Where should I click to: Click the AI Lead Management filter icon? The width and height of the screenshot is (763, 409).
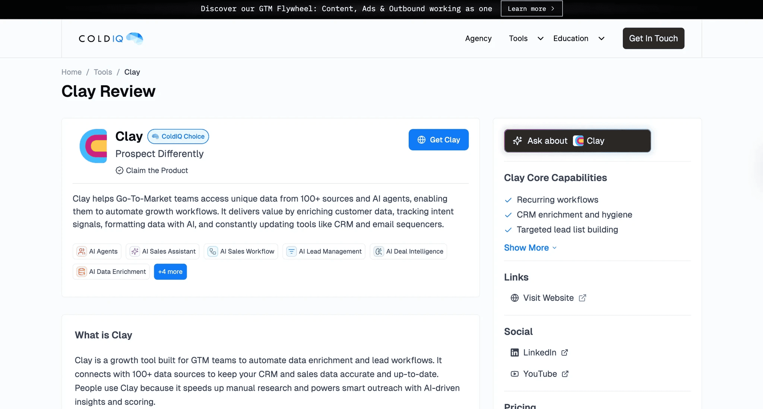[x=291, y=252]
